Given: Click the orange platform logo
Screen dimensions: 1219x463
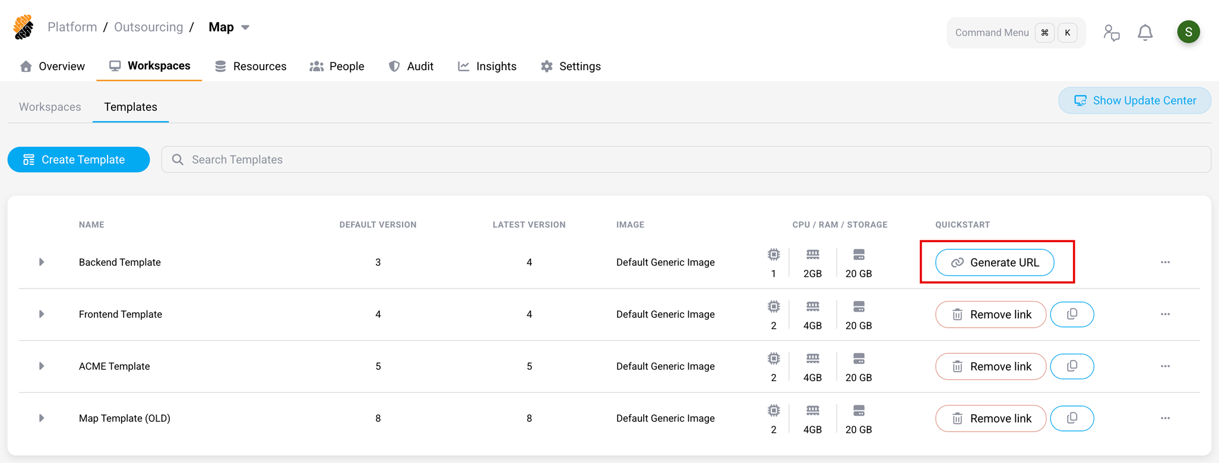Looking at the screenshot, I should (24, 27).
